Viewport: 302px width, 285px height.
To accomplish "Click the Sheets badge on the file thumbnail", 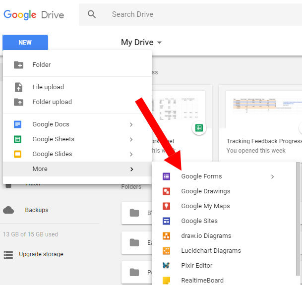I will 199,128.
